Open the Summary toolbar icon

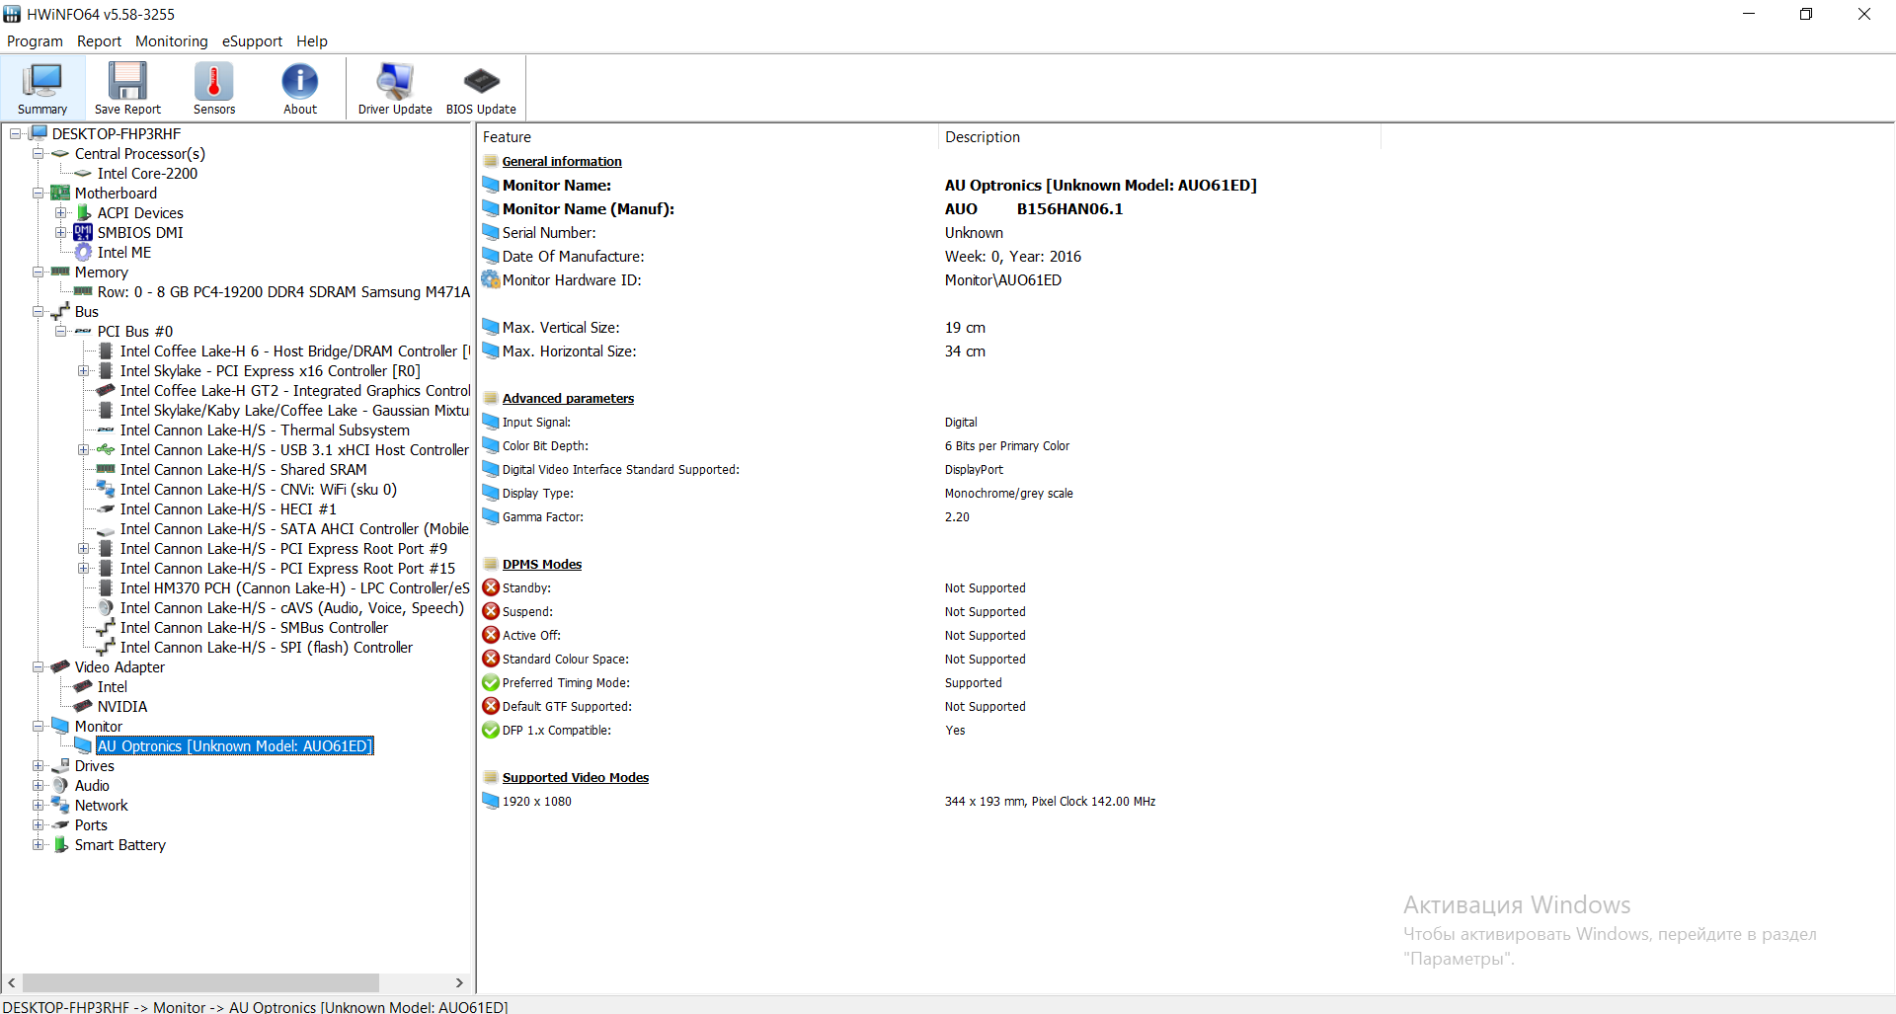coord(42,88)
